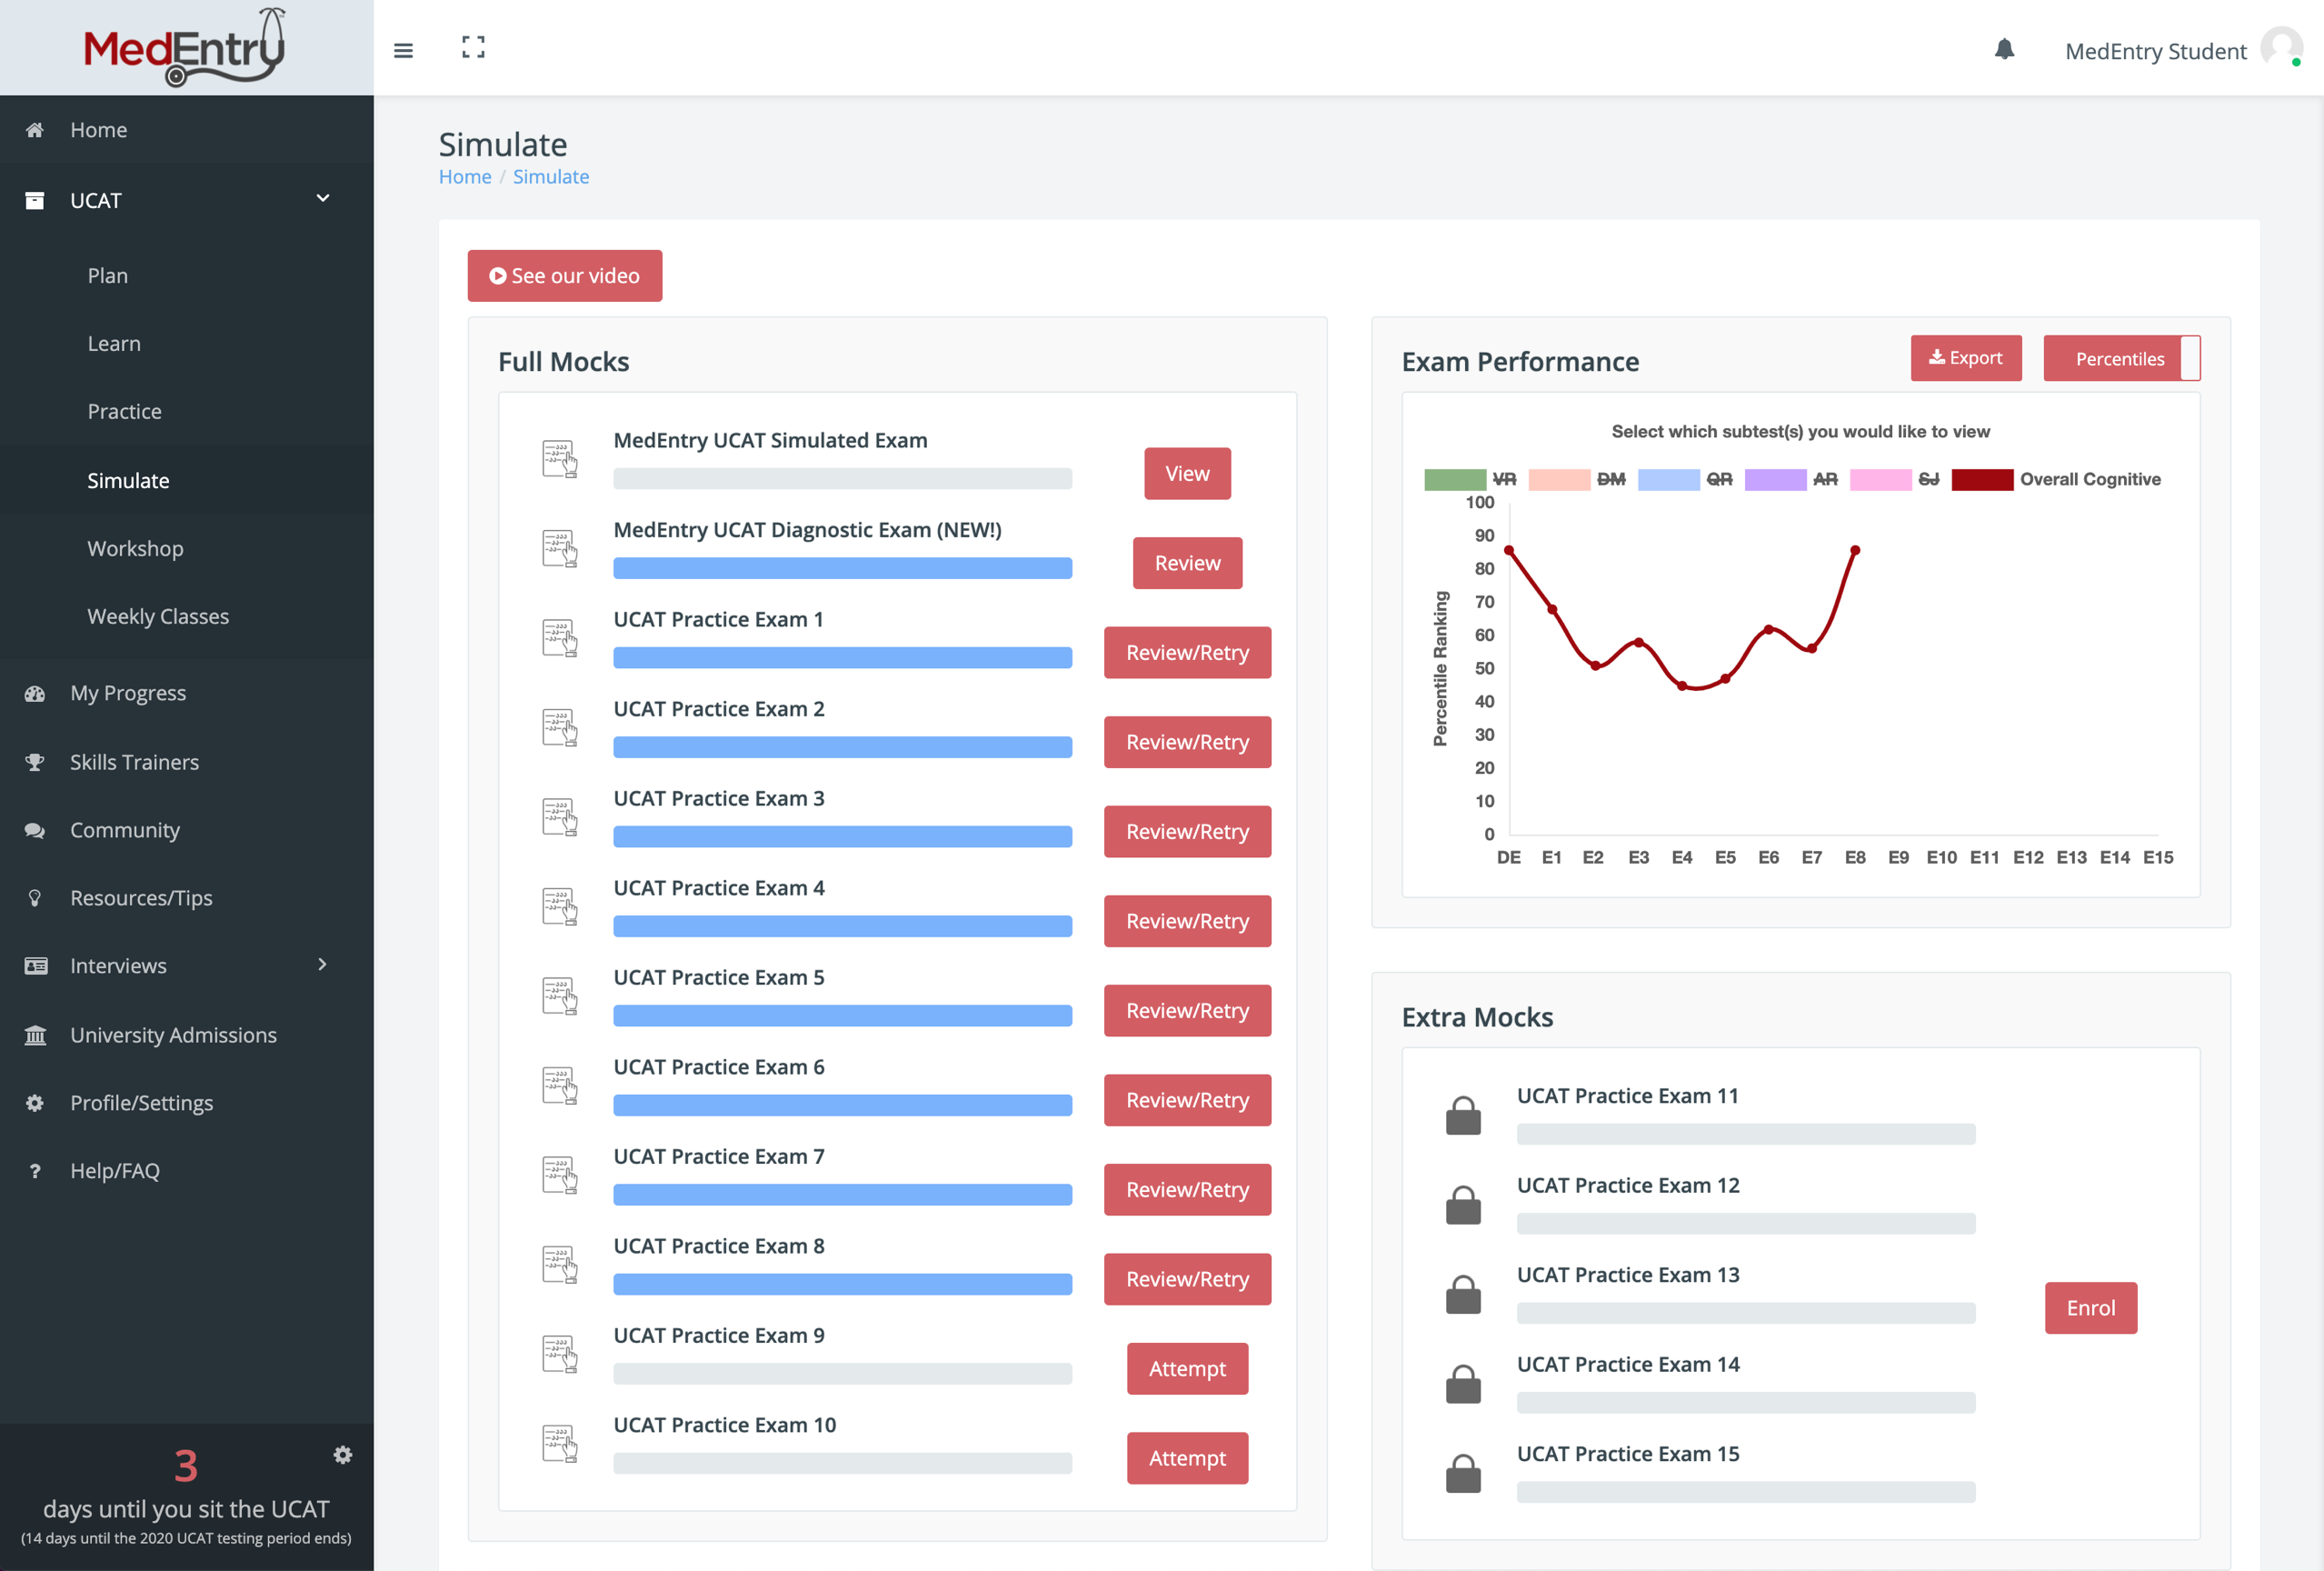Click Review/Retry for UCAT Practice Exam 3

[1187, 832]
